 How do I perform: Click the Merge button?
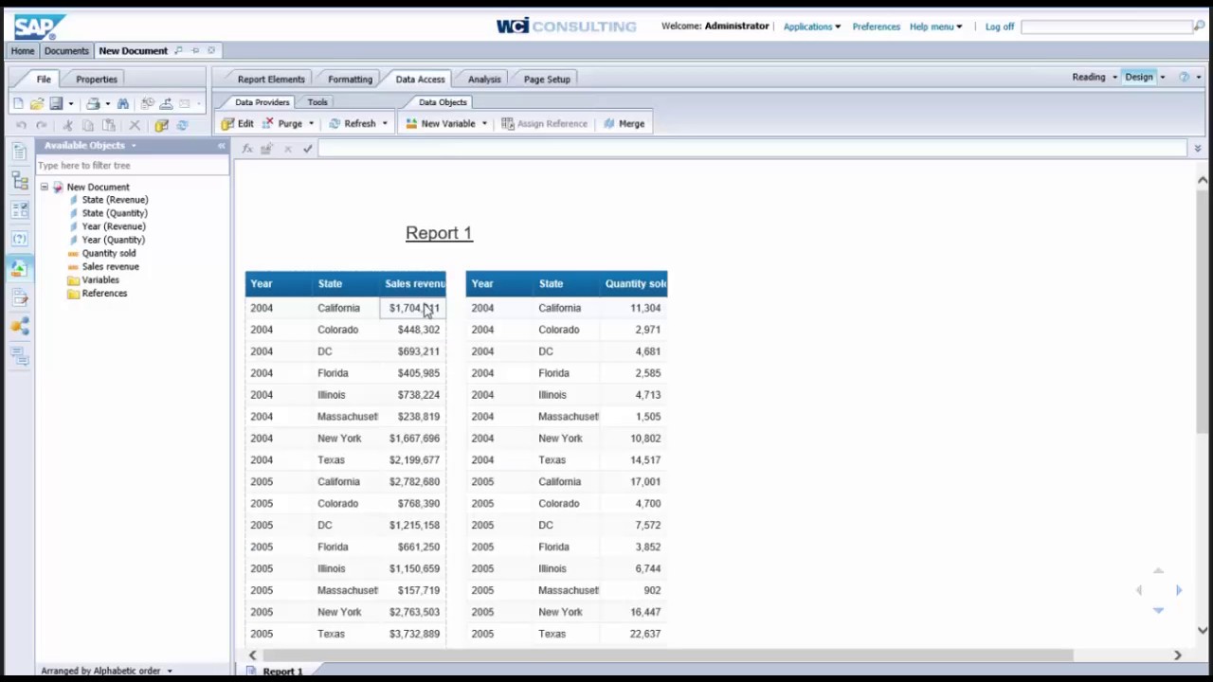tap(624, 124)
